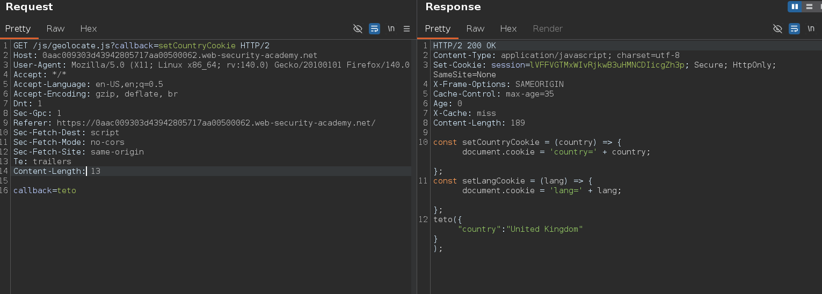Click the Content-Type application/javascript header
The height and width of the screenshot is (294, 822).
[x=556, y=55]
